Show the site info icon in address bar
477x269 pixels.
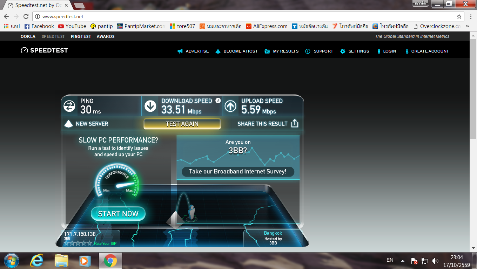tap(38, 16)
